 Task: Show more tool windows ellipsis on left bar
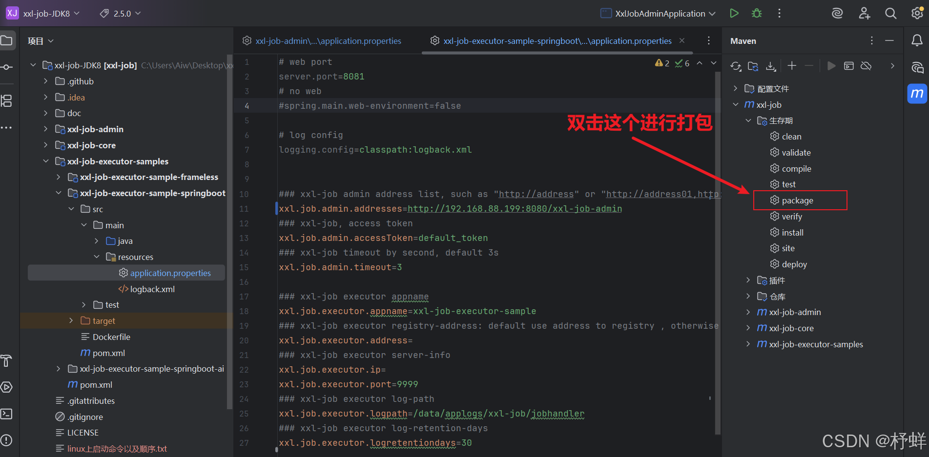point(7,128)
